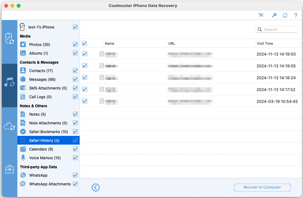Click the Note Attachments paperclip icon
The height and width of the screenshot is (198, 303).
(23, 123)
